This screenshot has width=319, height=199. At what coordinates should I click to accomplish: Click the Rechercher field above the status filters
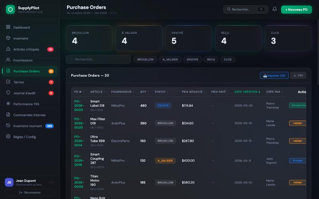coord(98,59)
